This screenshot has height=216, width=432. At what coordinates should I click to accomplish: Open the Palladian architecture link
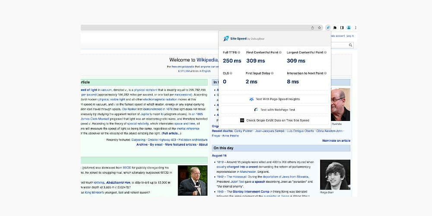tap(193, 140)
